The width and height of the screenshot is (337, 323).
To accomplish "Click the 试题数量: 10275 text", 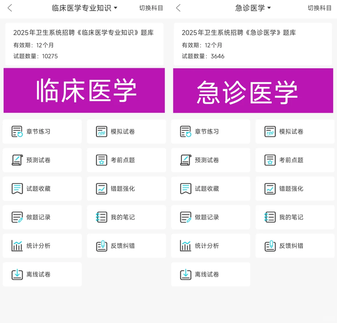I will coord(35,56).
